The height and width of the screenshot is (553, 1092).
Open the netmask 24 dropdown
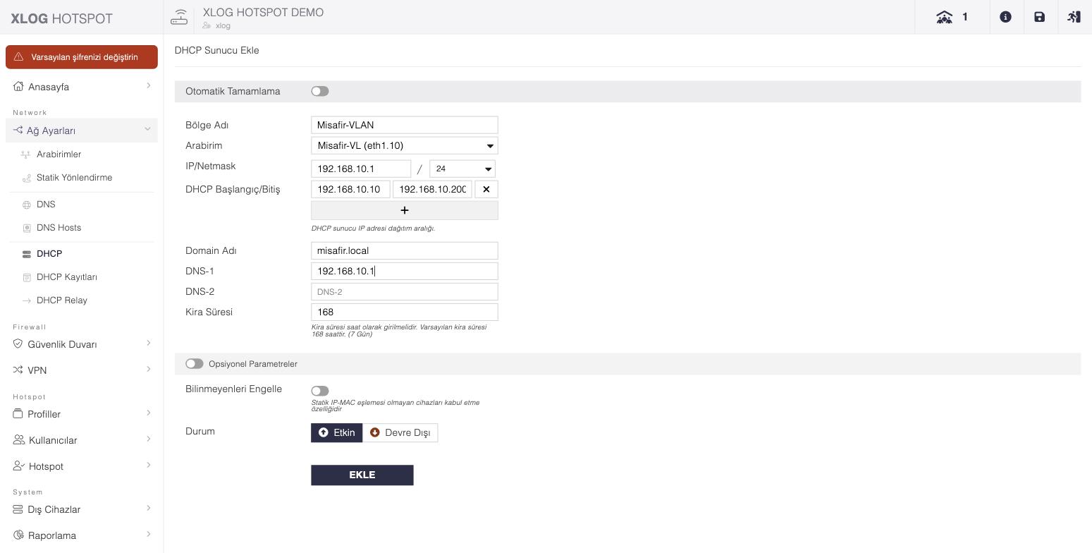point(462,169)
